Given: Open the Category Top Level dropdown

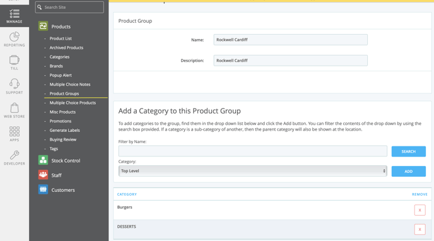Looking at the screenshot, I should [253, 171].
